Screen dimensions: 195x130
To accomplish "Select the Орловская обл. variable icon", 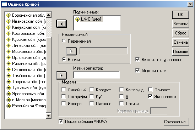I will coord(9,58).
